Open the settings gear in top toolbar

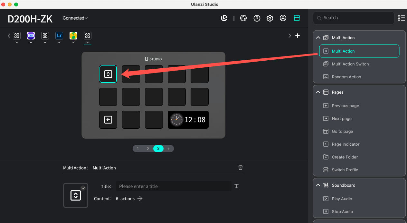pos(270,18)
